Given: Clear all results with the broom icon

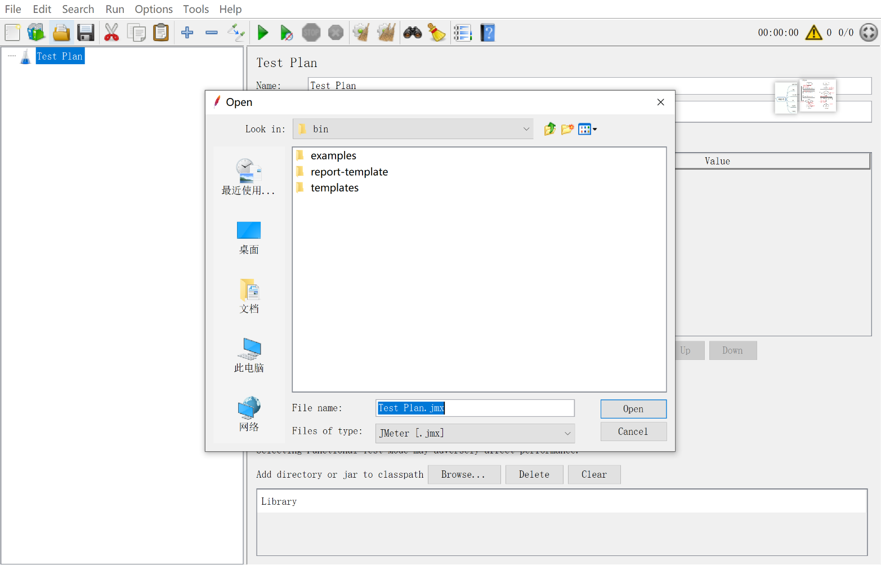Looking at the screenshot, I should [386, 32].
